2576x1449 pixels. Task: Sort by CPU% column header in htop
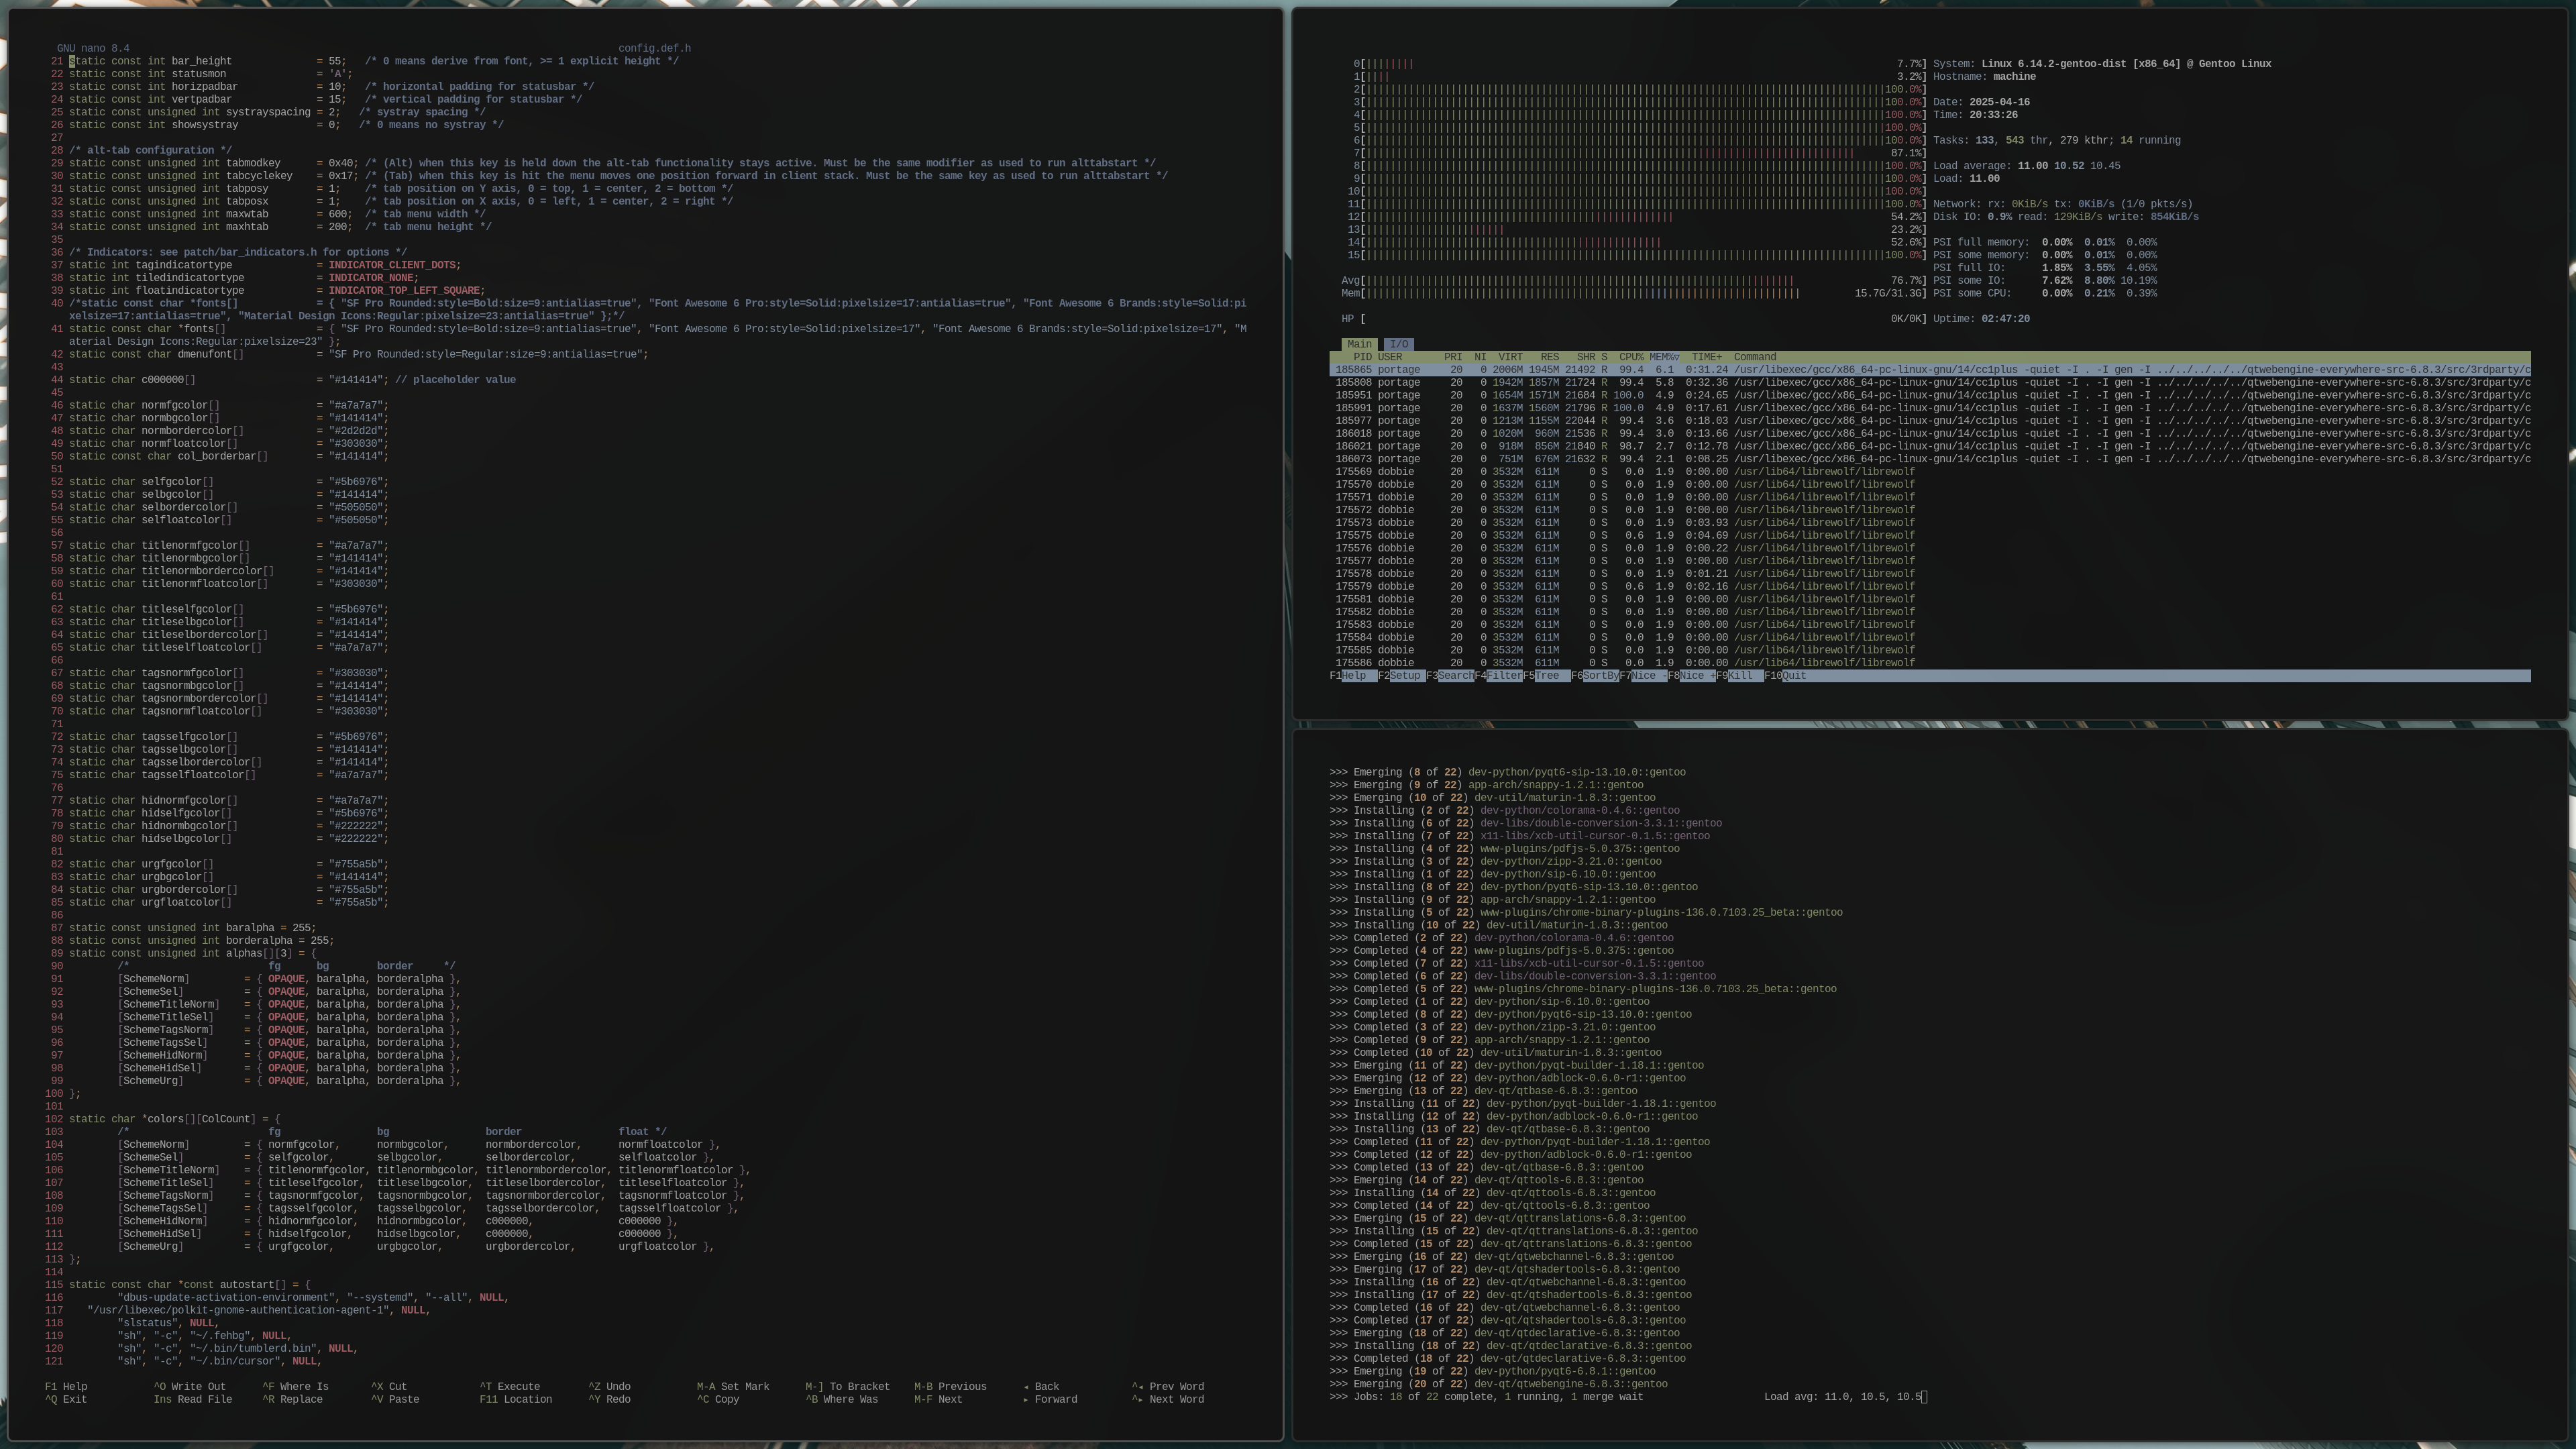click(1631, 357)
